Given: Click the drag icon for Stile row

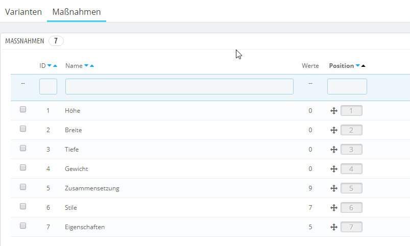Looking at the screenshot, I should (334, 208).
